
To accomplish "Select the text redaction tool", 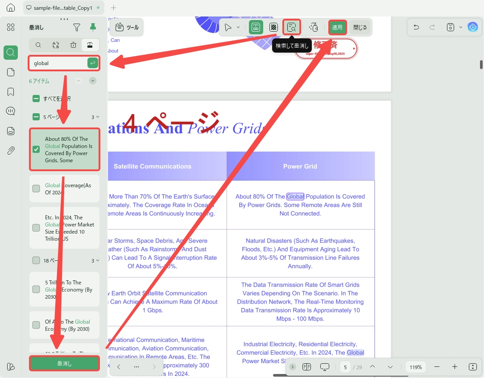I will (x=256, y=28).
